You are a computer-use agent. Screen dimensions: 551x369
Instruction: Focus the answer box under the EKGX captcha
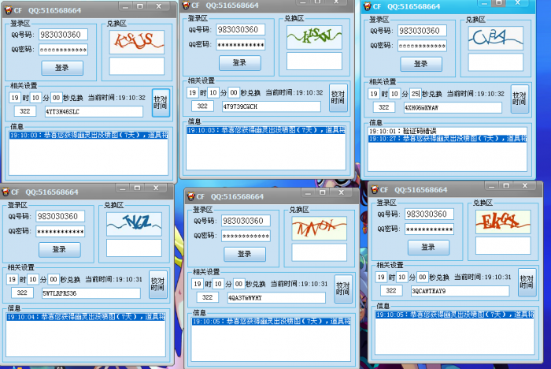pos(503,245)
